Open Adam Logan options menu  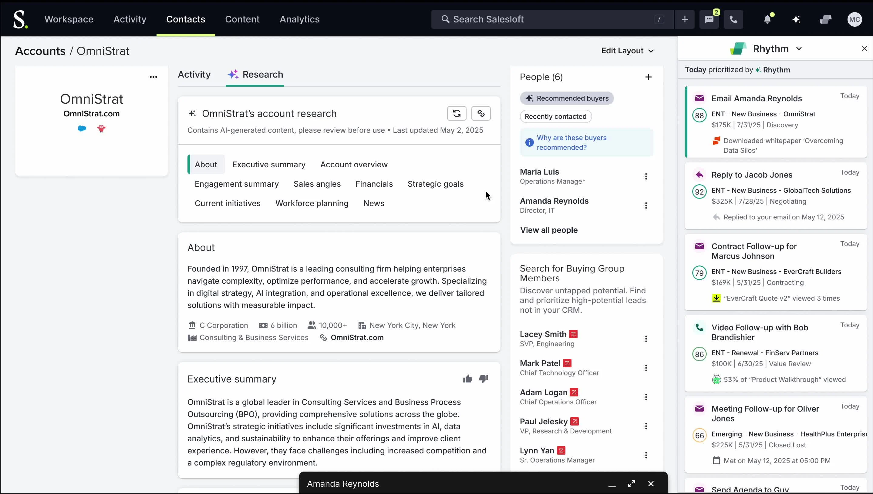646,397
